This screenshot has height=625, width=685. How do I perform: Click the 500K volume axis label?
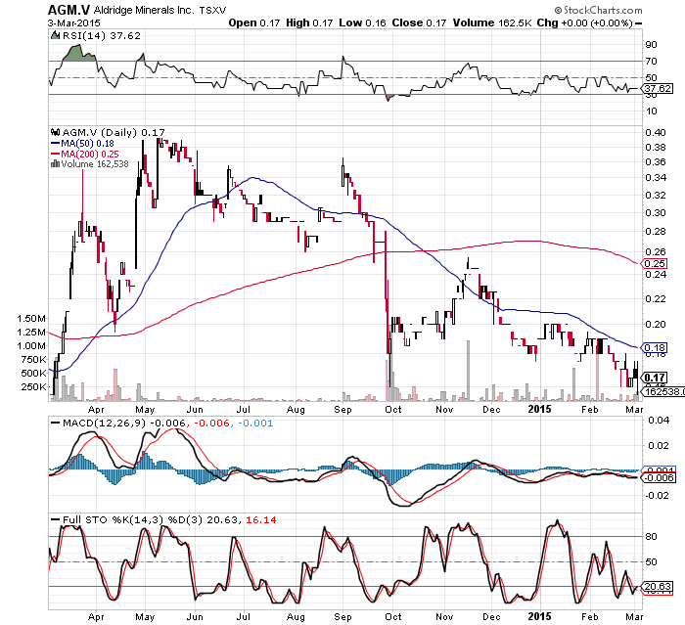(33, 374)
